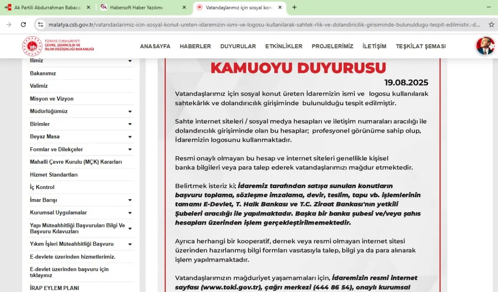Expand the İmar Barışı submenu arrow

tap(130, 200)
